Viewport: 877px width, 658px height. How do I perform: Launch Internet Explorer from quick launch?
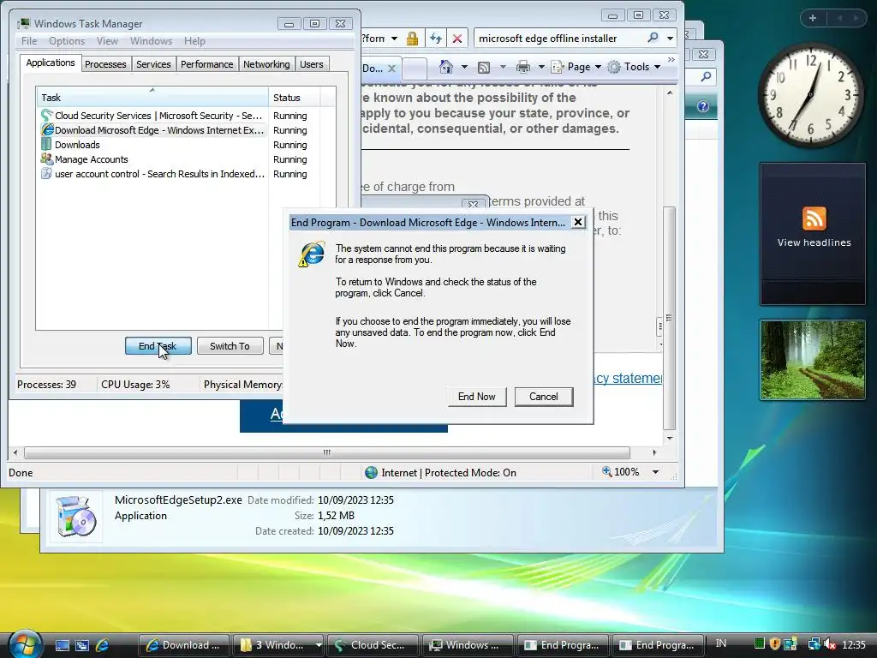tap(103, 645)
